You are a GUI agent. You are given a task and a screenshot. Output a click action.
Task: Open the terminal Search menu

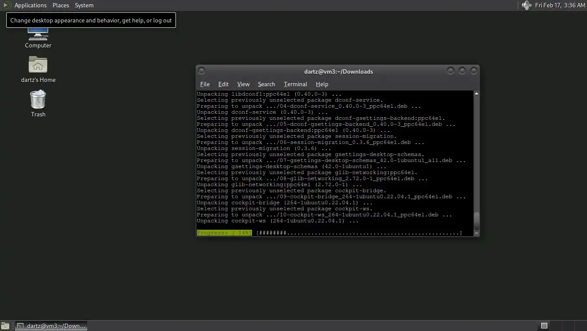point(266,84)
